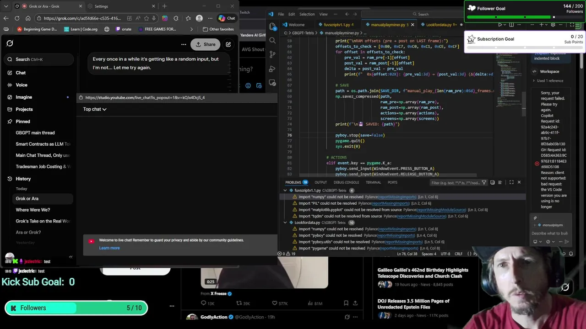The image size is (586, 329).
Task: Open Chat in Grok sidebar
Action: [x=21, y=73]
